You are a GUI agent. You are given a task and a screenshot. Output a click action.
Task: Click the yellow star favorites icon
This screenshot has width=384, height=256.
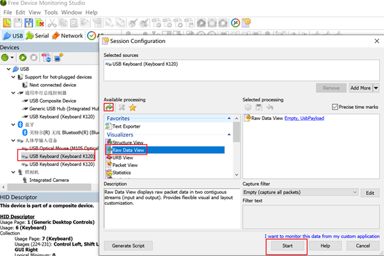[x=133, y=108]
